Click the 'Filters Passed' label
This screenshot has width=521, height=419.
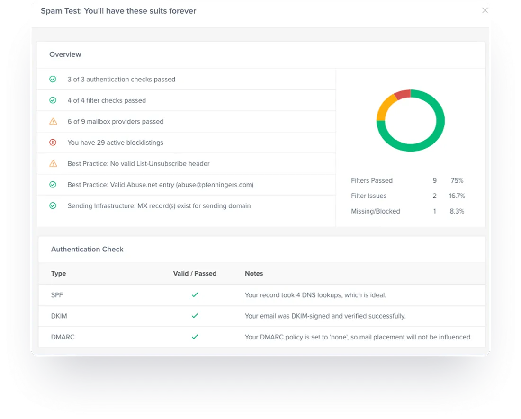coord(372,180)
